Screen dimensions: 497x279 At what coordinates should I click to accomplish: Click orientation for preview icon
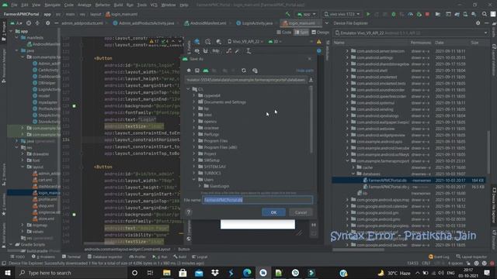(x=208, y=41)
